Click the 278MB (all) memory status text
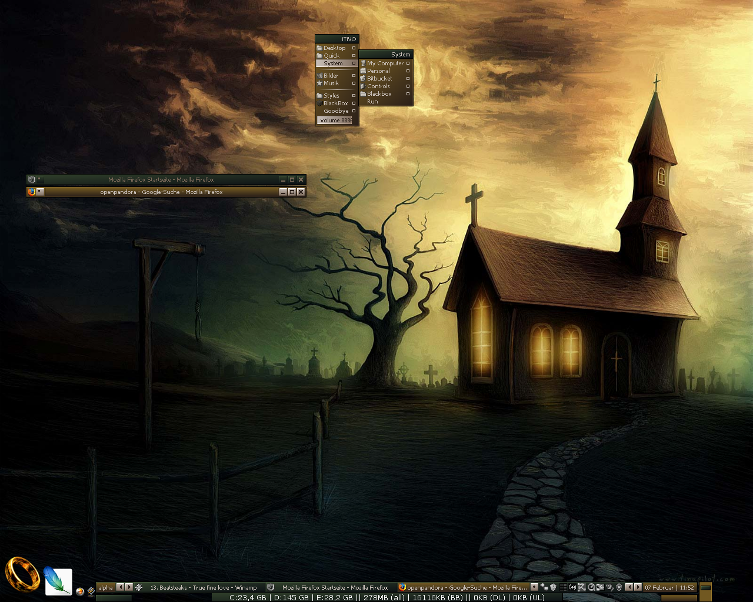 pyautogui.click(x=384, y=598)
